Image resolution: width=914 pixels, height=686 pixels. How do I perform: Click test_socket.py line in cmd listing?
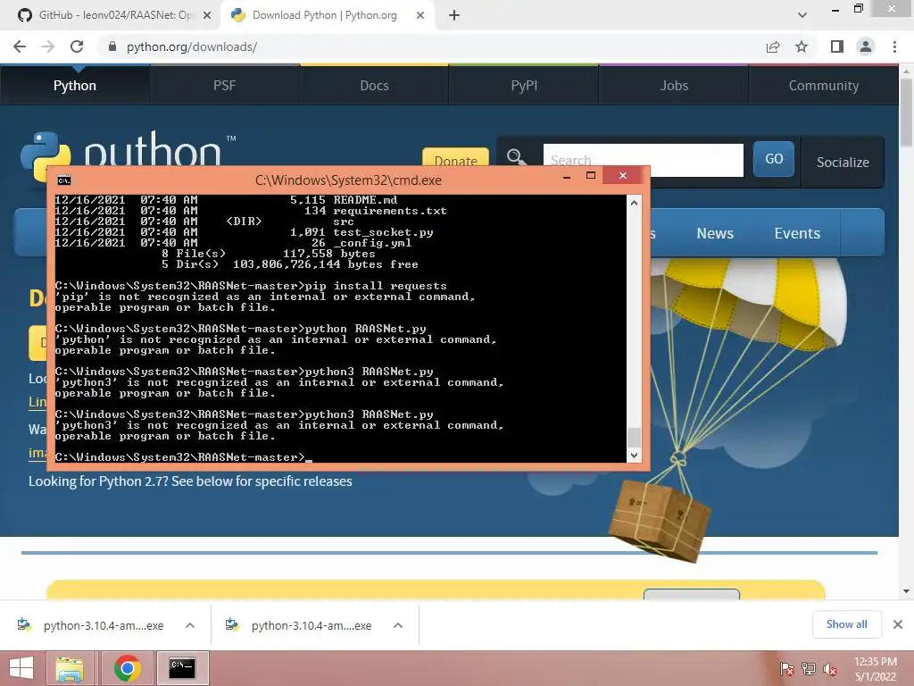244,232
